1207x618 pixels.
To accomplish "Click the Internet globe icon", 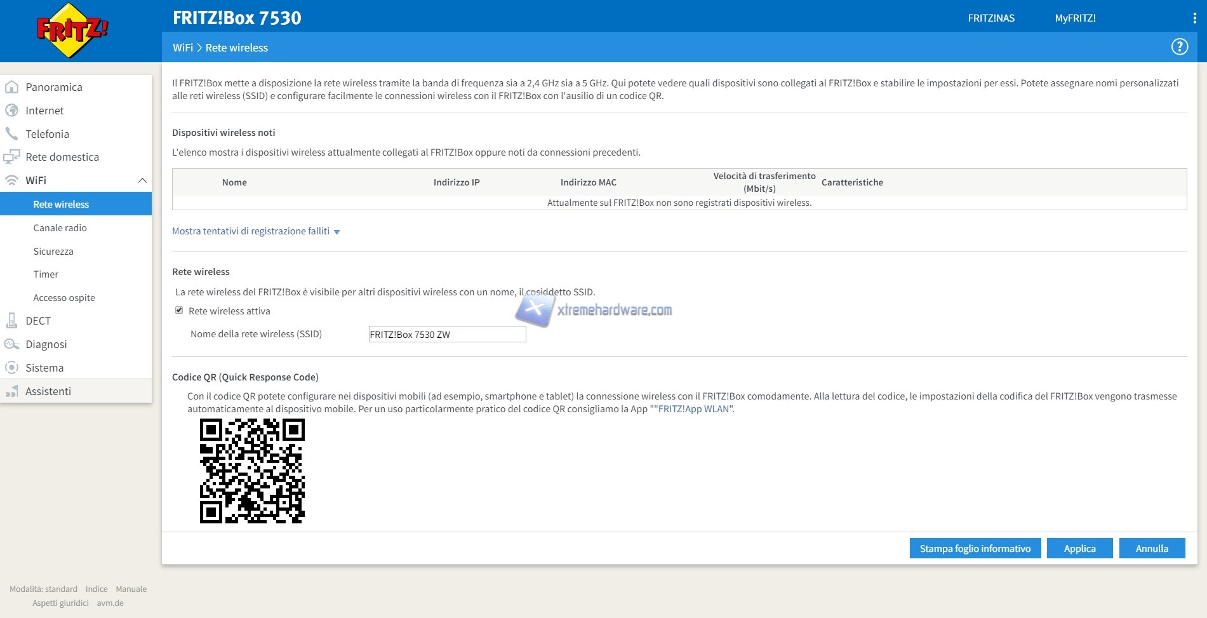I will [11, 111].
